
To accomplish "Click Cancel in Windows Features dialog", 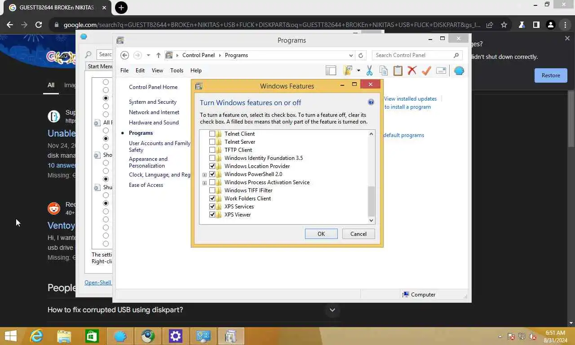I will pyautogui.click(x=358, y=234).
